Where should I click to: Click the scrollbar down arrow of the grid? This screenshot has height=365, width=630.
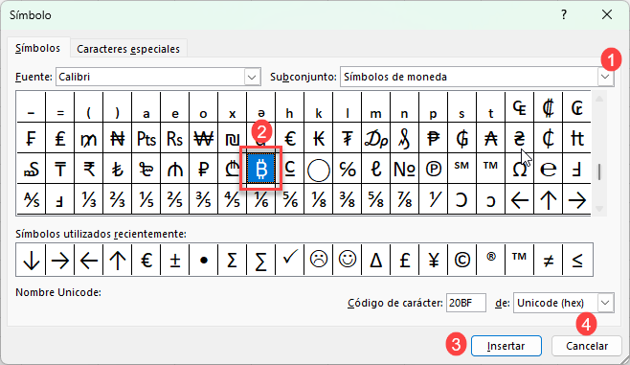[x=599, y=209]
